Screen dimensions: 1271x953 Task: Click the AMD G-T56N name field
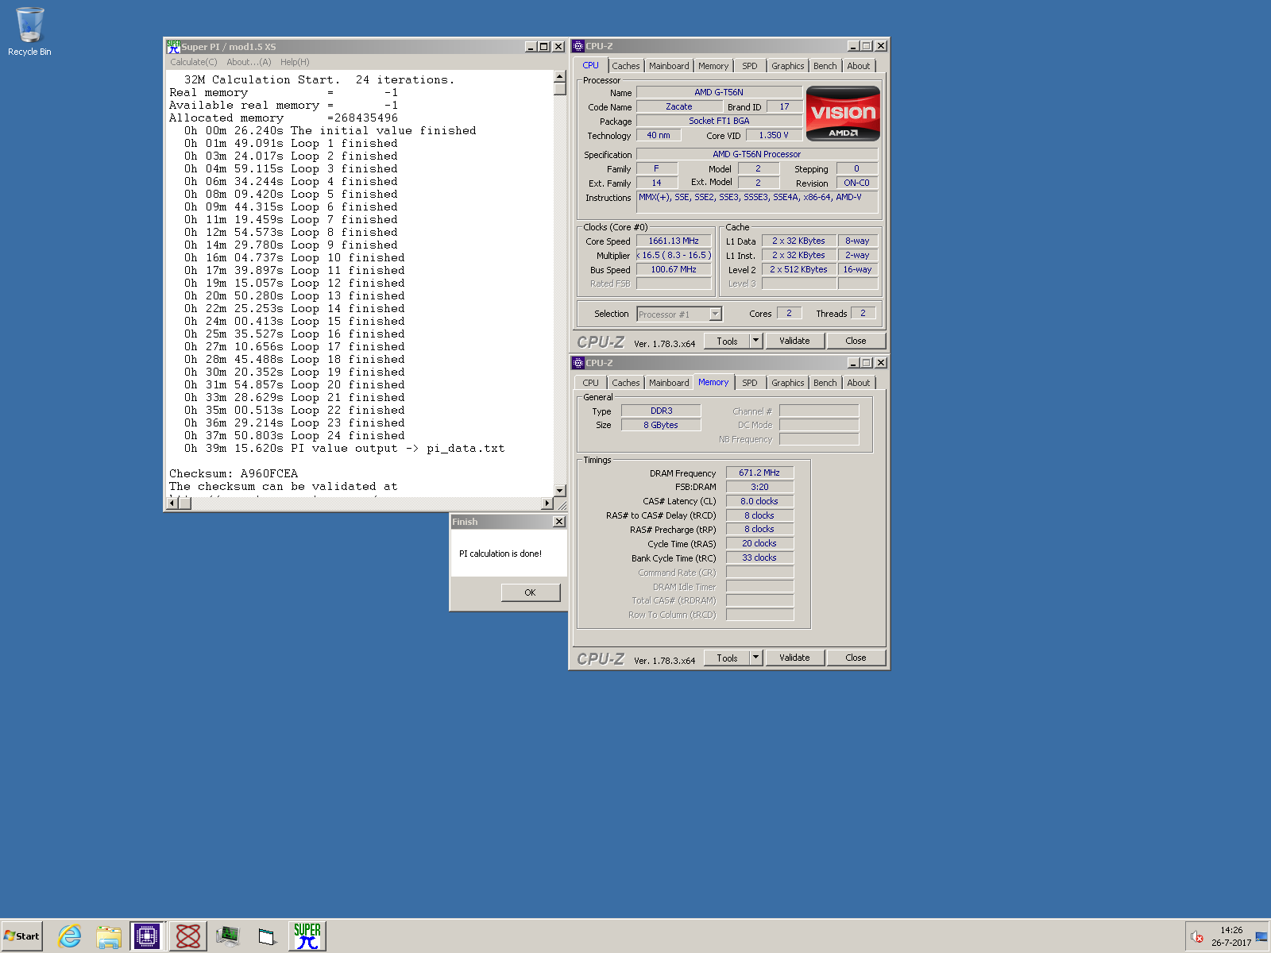(719, 92)
